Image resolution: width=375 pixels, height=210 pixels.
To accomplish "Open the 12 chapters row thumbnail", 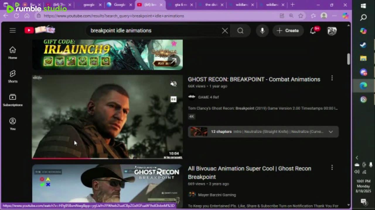I will pyautogui.click(x=199, y=132).
